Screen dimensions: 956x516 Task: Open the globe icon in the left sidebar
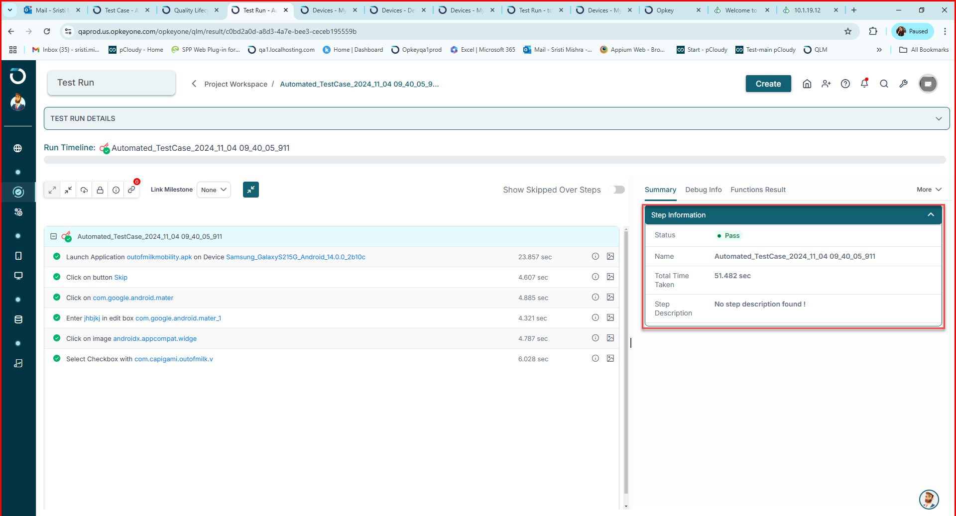tap(18, 148)
